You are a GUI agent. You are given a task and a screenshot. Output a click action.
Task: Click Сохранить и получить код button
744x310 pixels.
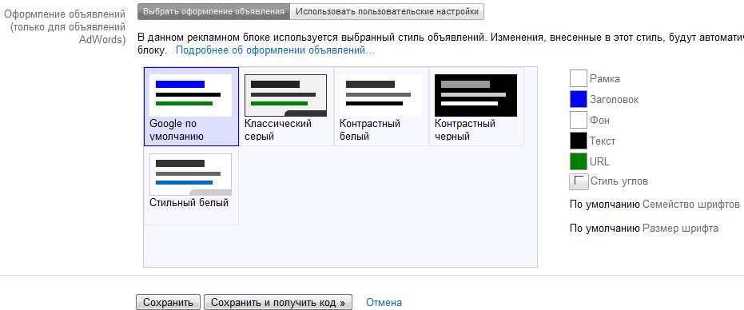278,302
